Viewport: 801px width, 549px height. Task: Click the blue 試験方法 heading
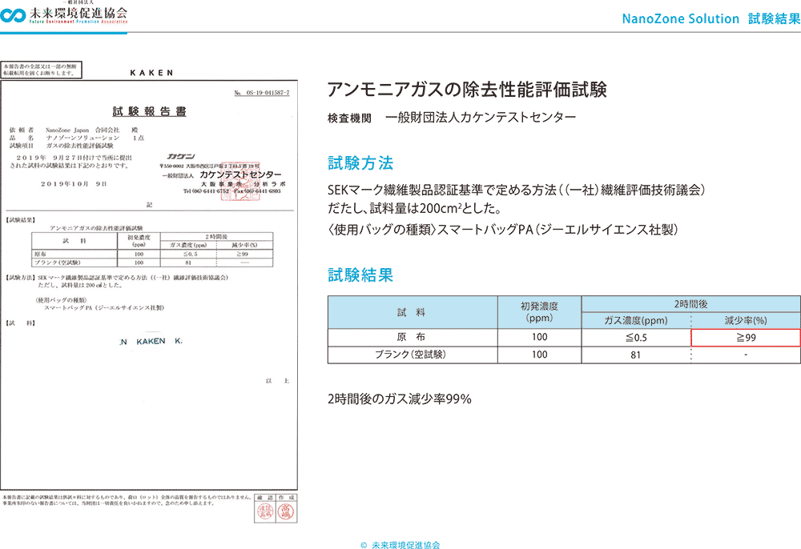360,163
